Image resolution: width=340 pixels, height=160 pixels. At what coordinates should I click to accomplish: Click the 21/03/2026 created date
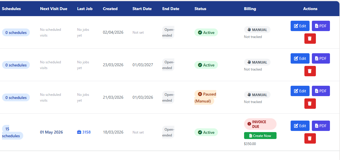click(x=113, y=97)
